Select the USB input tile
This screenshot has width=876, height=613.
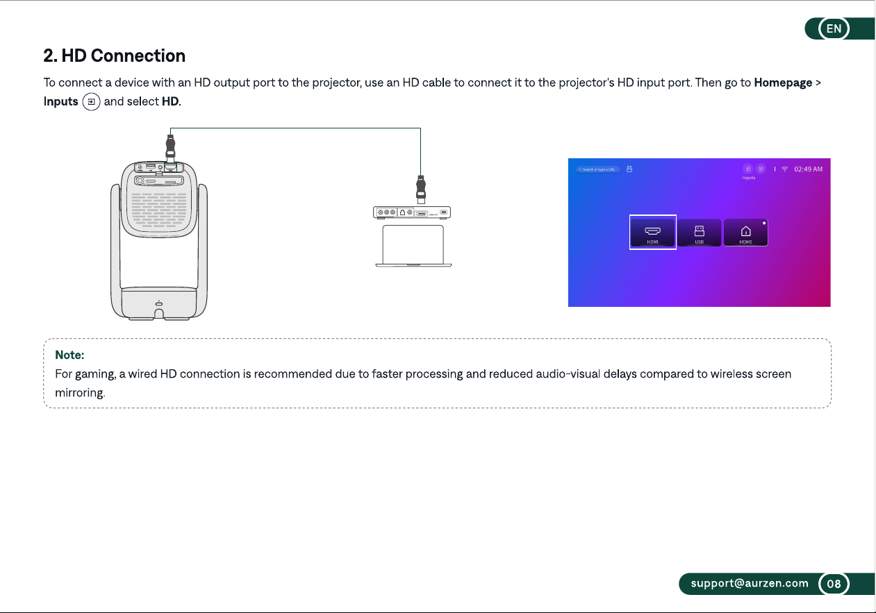click(x=699, y=233)
